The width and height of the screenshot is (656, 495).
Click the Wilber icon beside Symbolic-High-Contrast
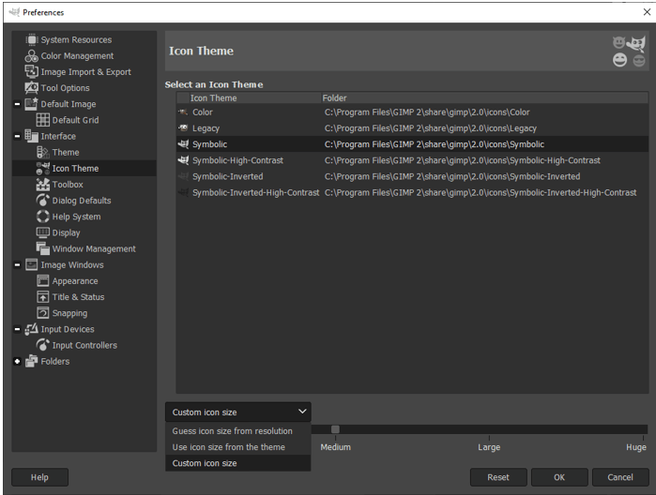pos(184,160)
